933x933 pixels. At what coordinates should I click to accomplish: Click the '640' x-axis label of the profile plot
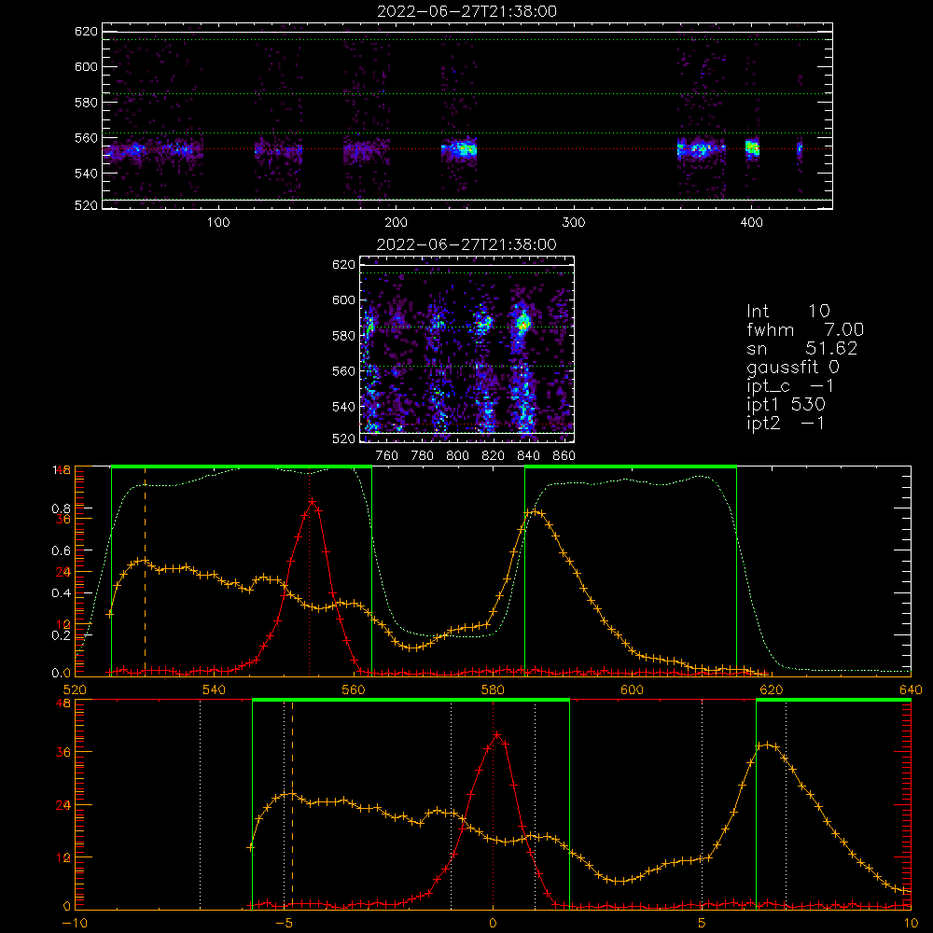[x=911, y=689]
